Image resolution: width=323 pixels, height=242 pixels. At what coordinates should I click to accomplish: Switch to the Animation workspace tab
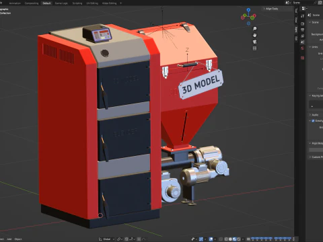pyautogui.click(x=15, y=3)
